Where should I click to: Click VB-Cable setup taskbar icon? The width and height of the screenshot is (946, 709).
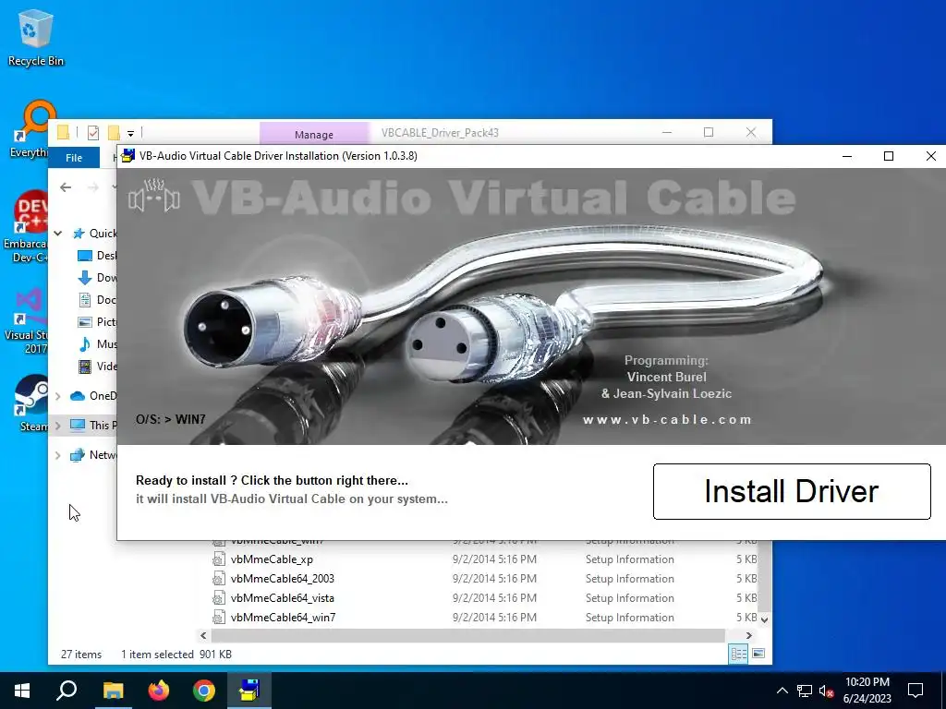pos(249,691)
